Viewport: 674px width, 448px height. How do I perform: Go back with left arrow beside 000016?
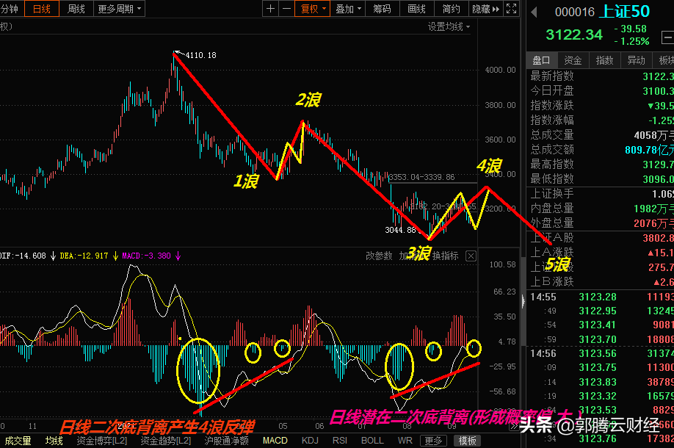(535, 12)
